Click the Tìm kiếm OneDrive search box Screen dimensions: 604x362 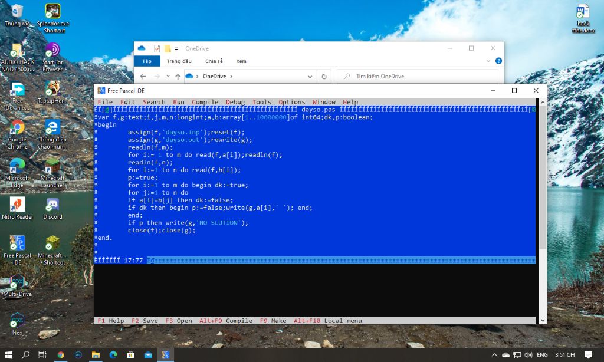[x=418, y=76]
